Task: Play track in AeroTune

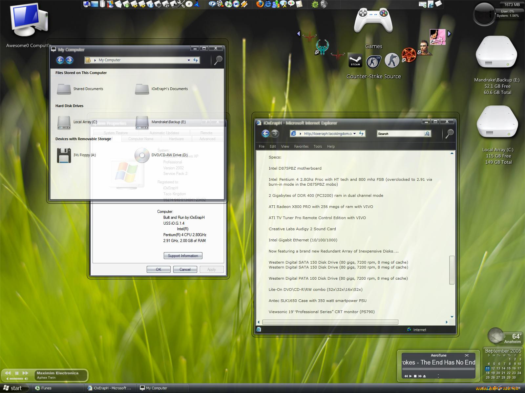Action: click(410, 376)
